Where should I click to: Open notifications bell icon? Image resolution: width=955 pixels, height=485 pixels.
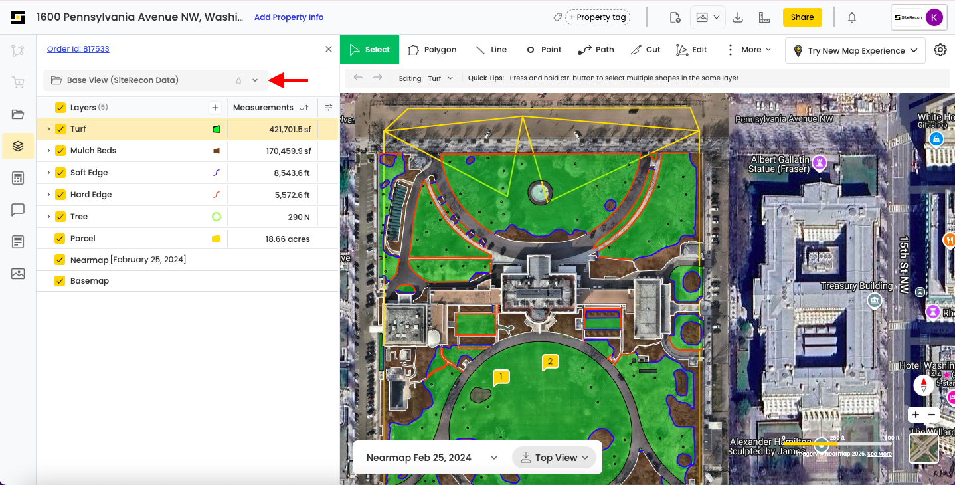852,17
